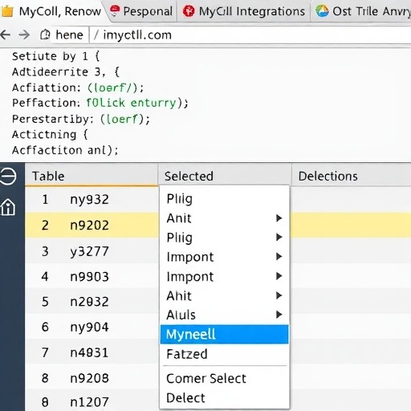Open the home icon in sidebar
The width and height of the screenshot is (411, 411).
point(8,207)
